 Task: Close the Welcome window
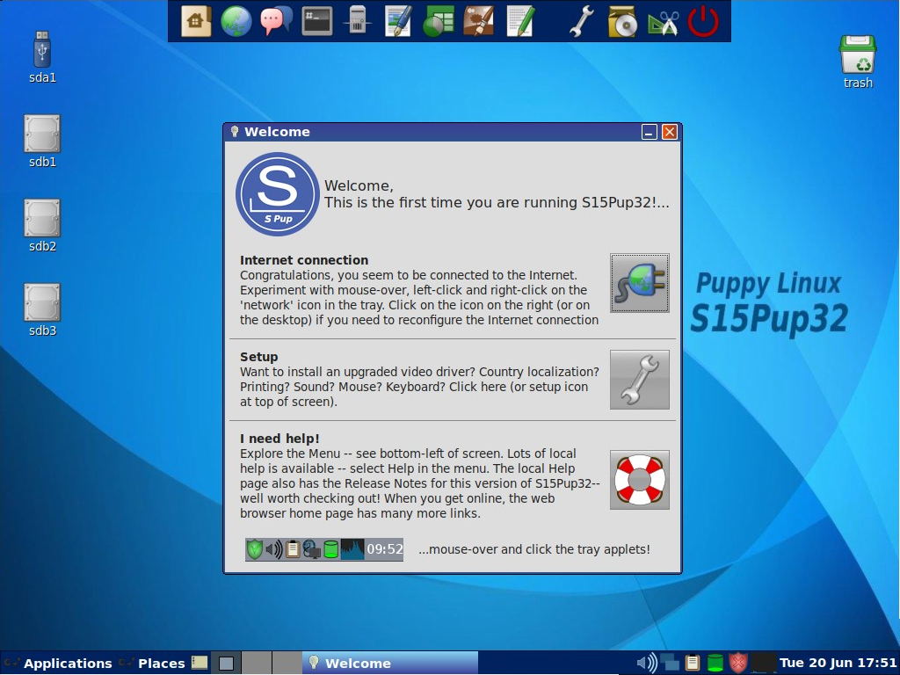coord(669,132)
